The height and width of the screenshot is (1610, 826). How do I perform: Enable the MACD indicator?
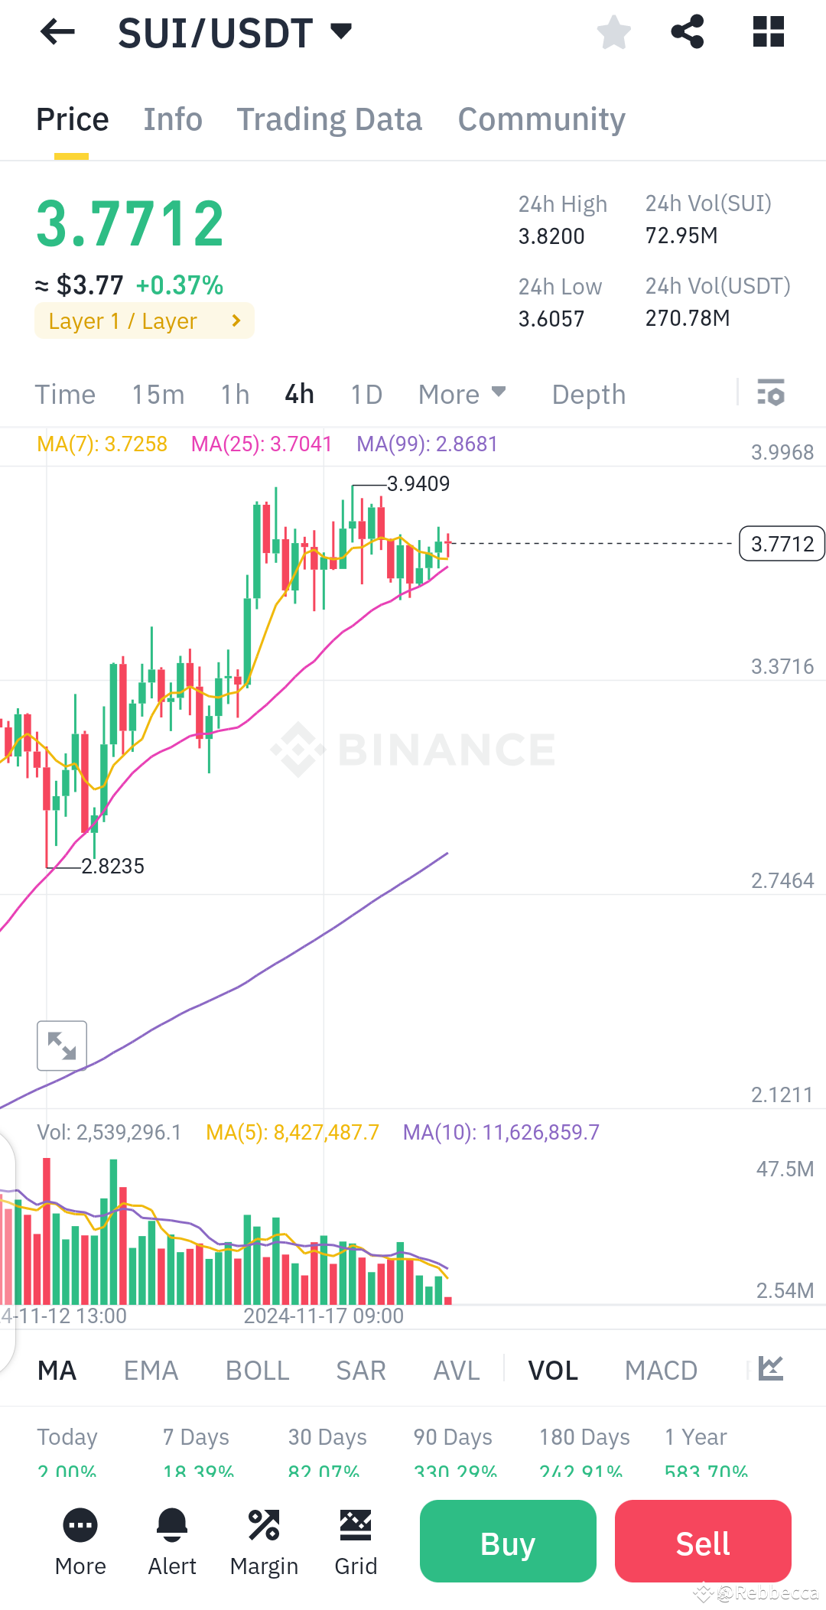661,1370
